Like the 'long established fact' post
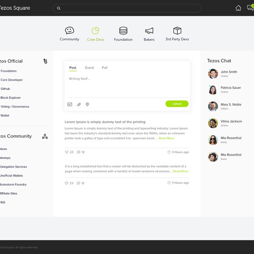This screenshot has width=254, height=254. point(66,183)
